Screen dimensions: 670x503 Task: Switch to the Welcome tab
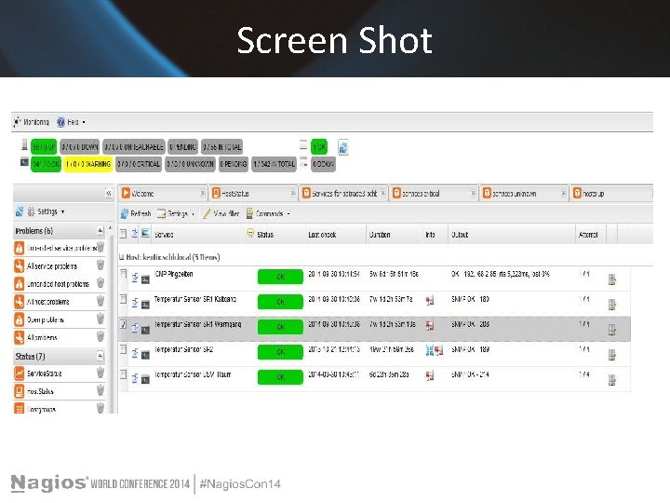[163, 194]
